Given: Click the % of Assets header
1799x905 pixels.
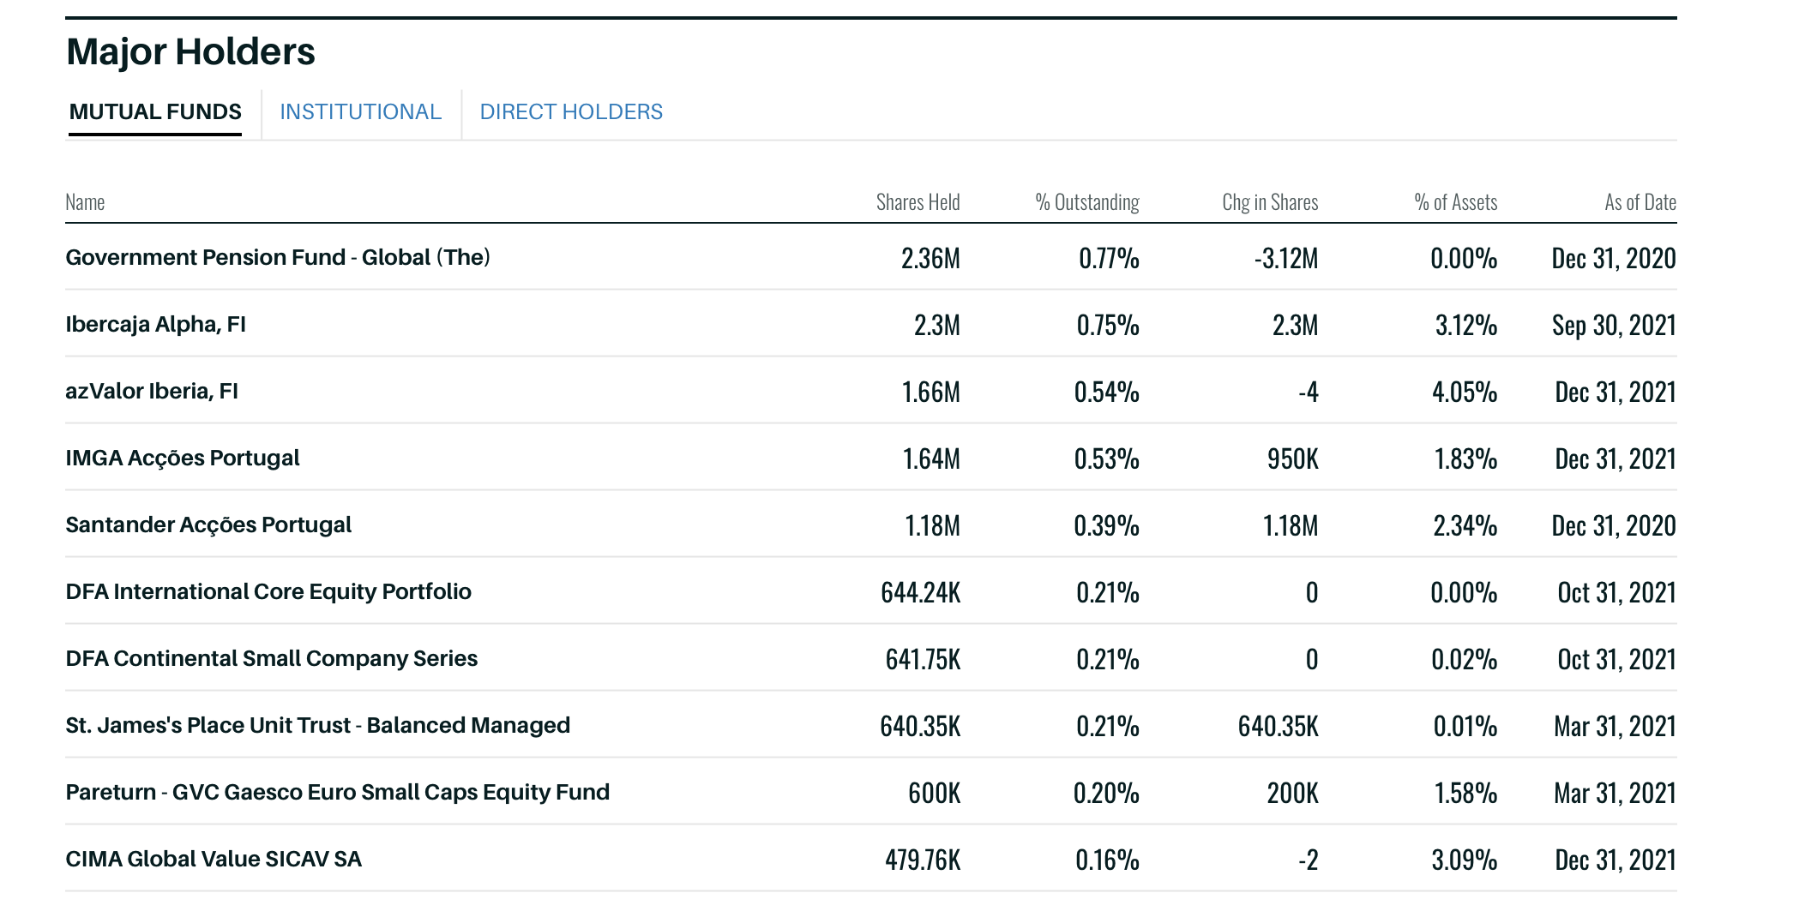Looking at the screenshot, I should 1455,203.
